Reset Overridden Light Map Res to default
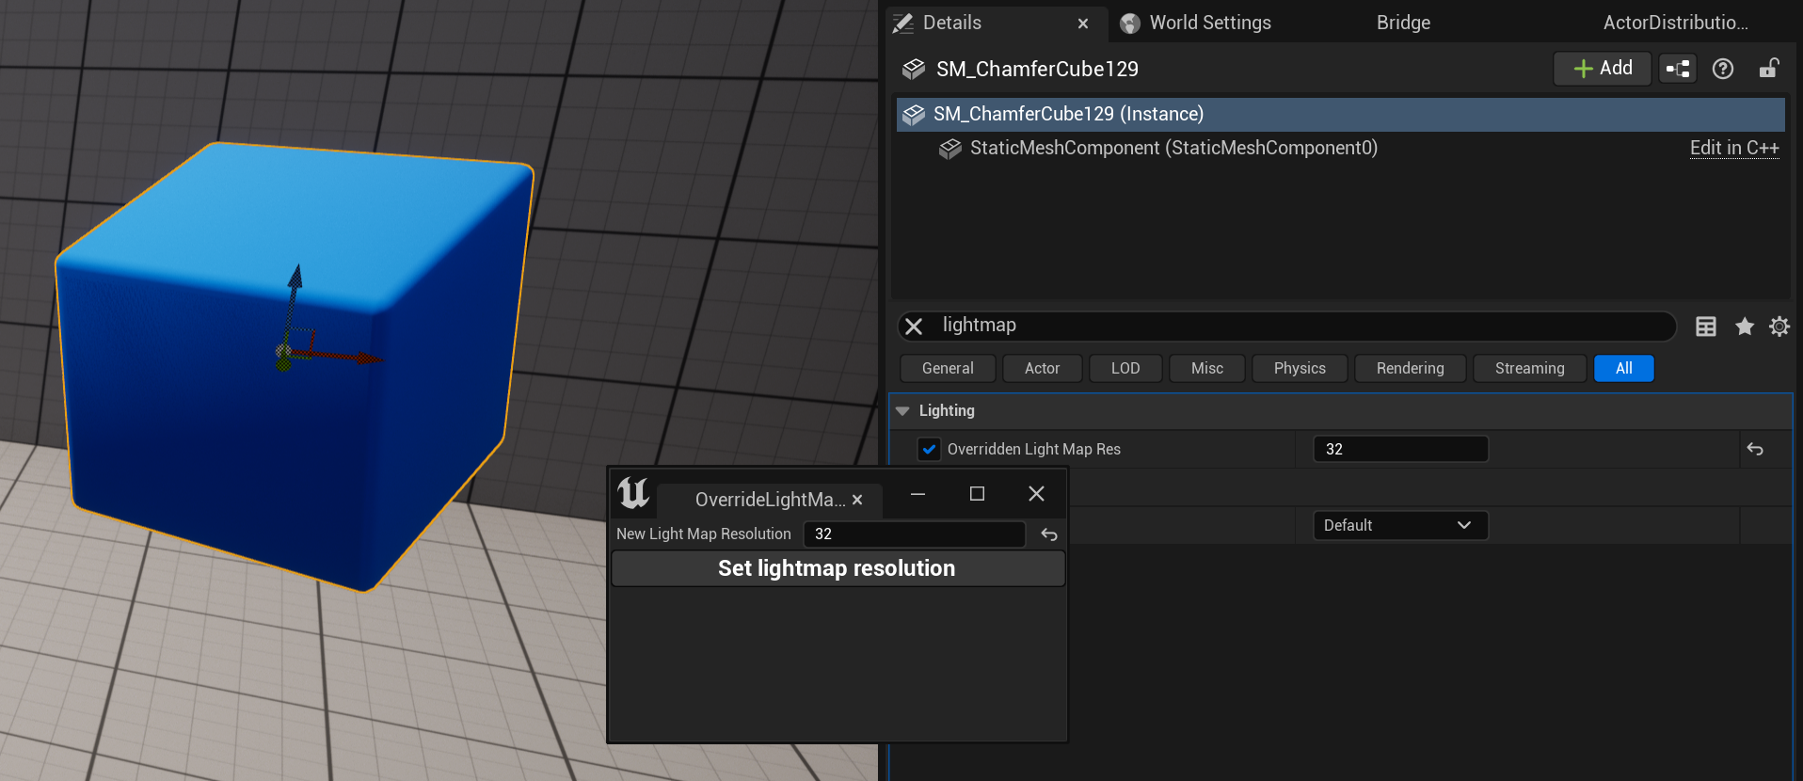The height and width of the screenshot is (781, 1803). (x=1755, y=449)
